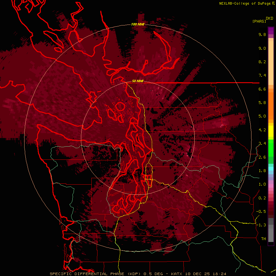Click the 1.0 scale value
Viewport: 276px width, 276px height.
(x=262, y=184)
